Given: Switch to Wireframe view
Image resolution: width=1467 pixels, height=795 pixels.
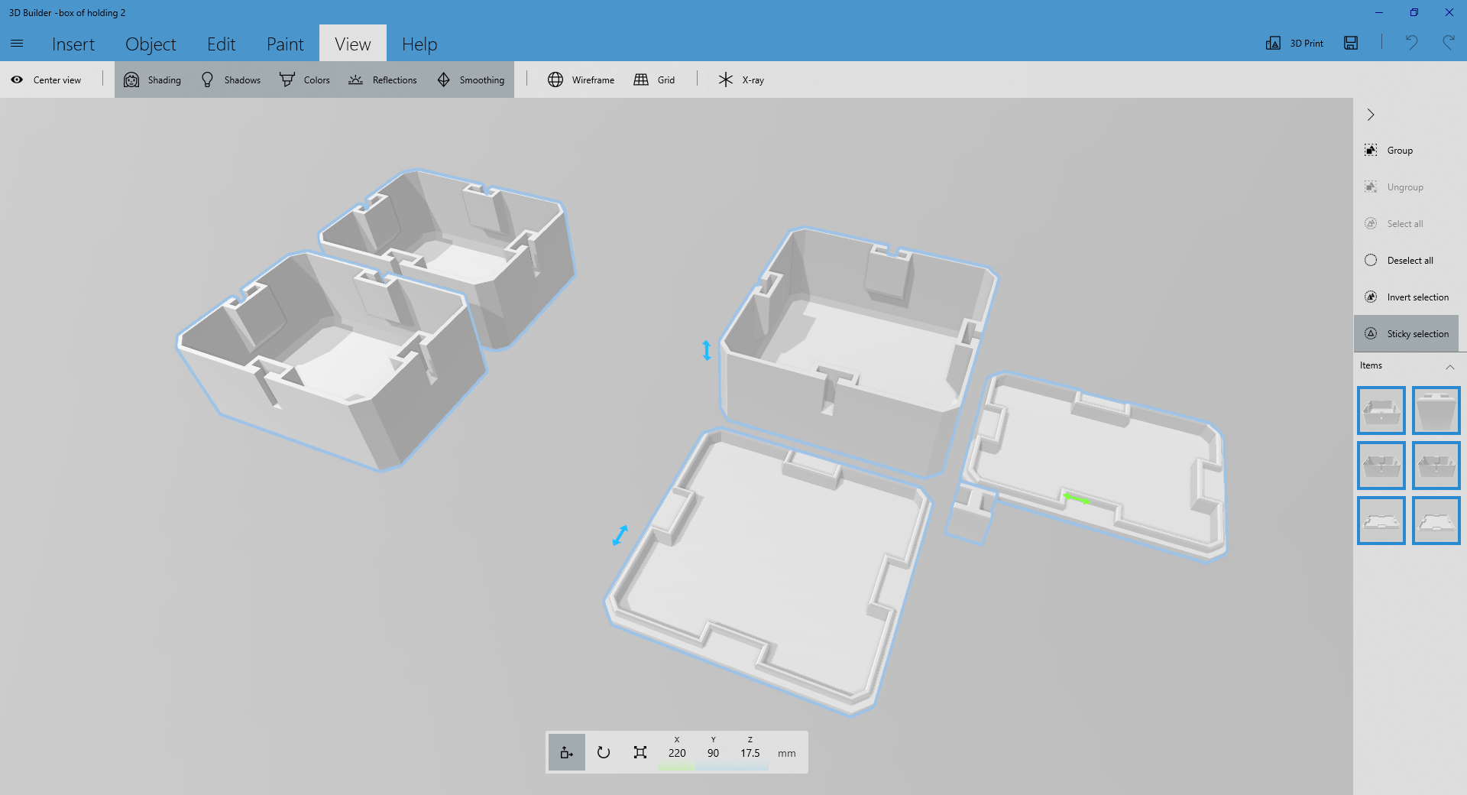Looking at the screenshot, I should [581, 79].
